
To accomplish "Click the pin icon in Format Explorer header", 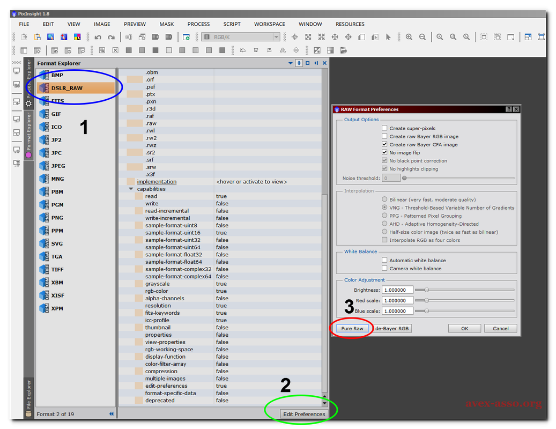I will coord(299,63).
